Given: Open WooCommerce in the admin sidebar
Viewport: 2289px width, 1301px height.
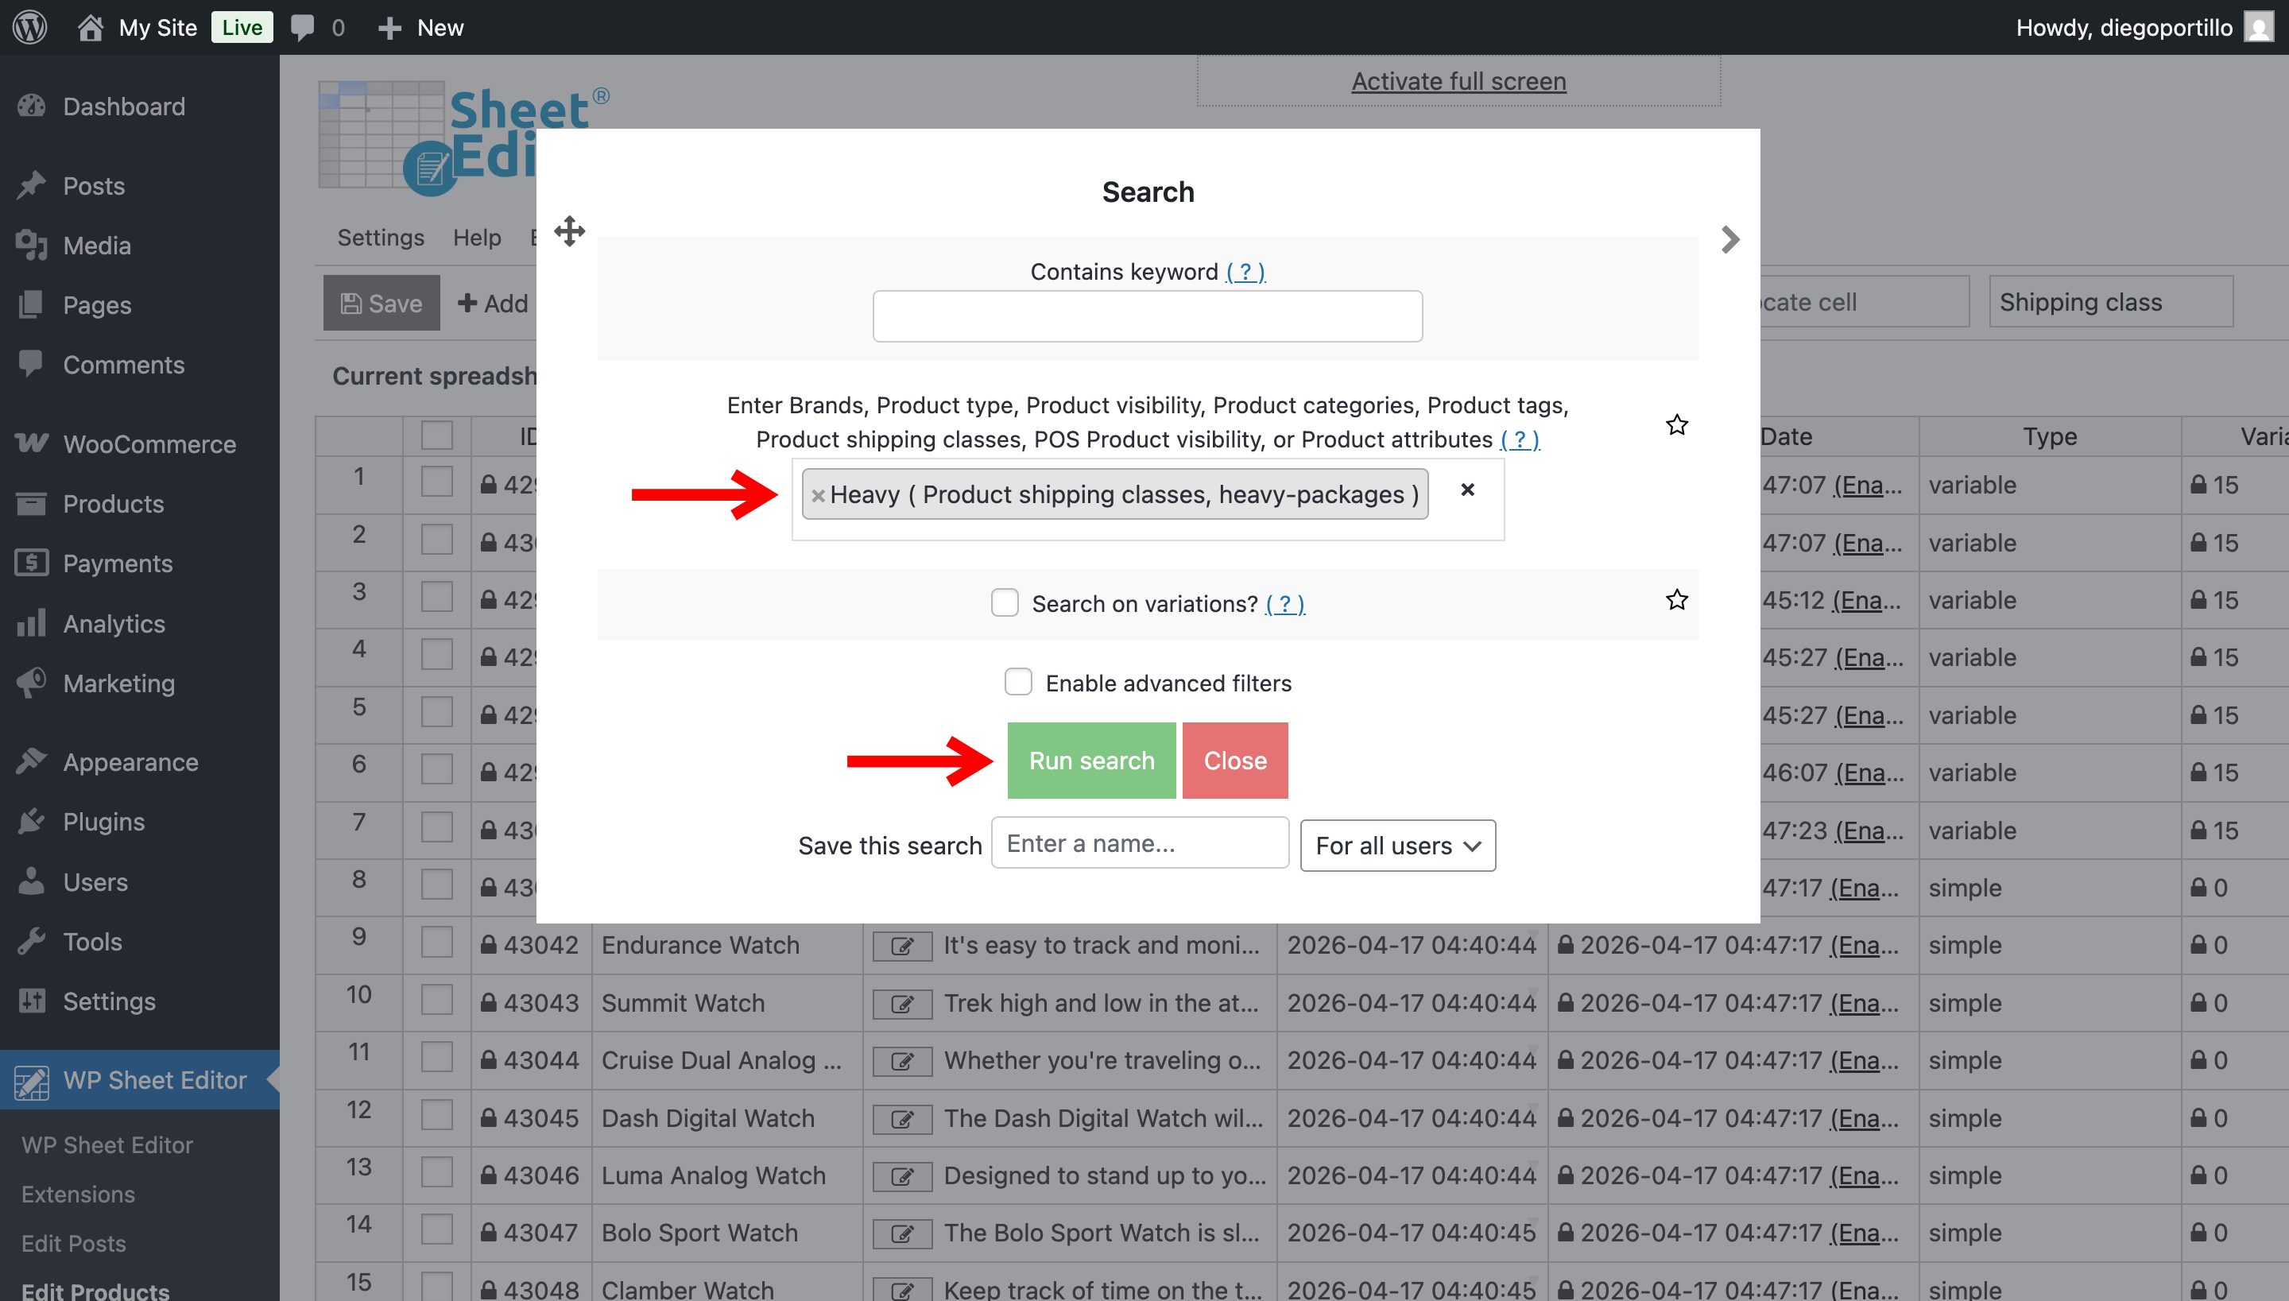Looking at the screenshot, I should pyautogui.click(x=149, y=444).
